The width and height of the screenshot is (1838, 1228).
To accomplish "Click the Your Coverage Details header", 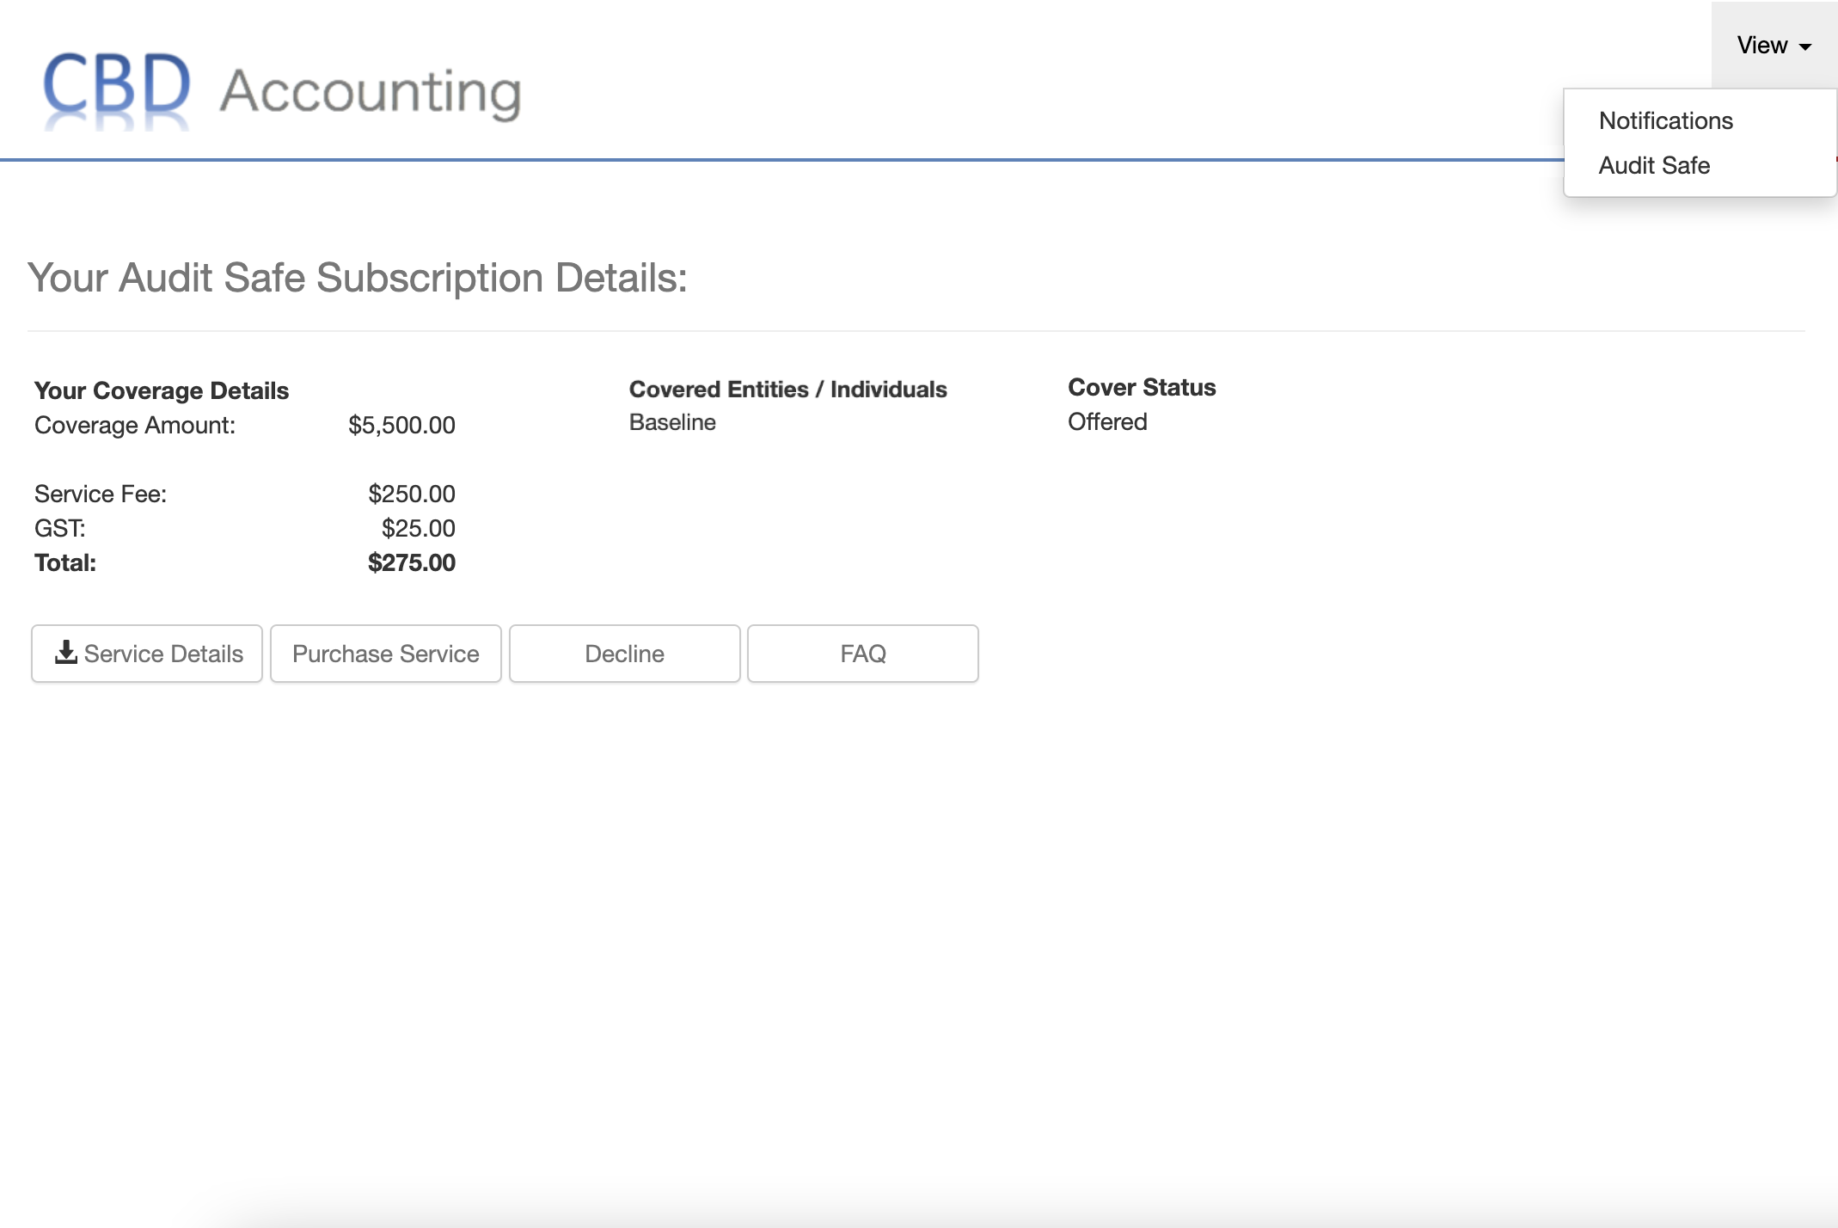I will (161, 390).
